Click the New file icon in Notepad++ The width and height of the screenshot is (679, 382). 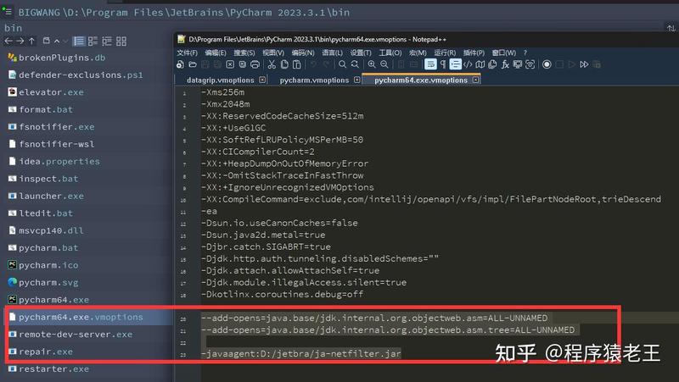click(180, 64)
